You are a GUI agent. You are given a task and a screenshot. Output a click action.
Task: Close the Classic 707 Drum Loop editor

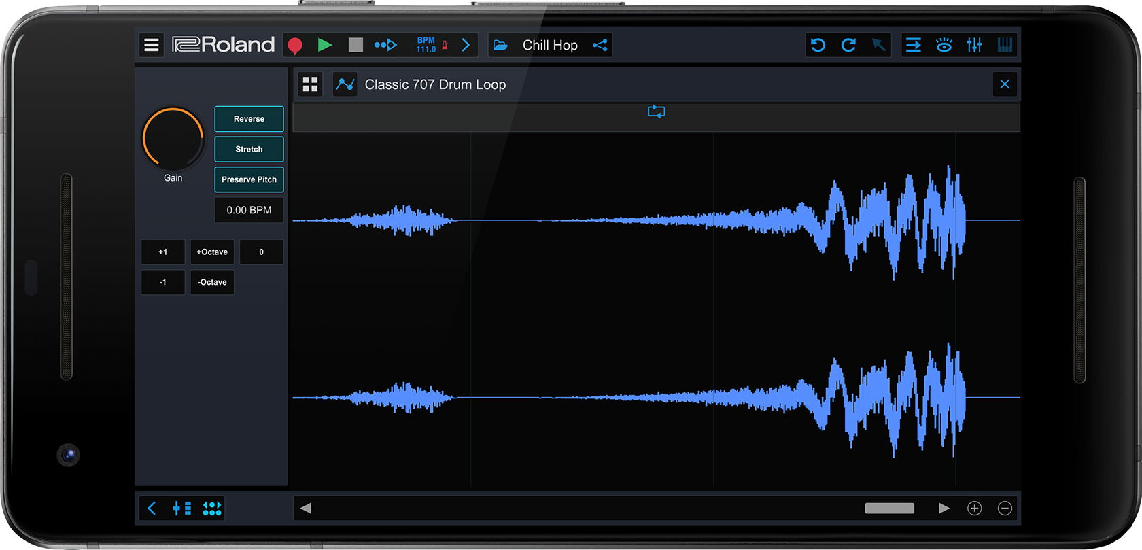click(x=1005, y=84)
